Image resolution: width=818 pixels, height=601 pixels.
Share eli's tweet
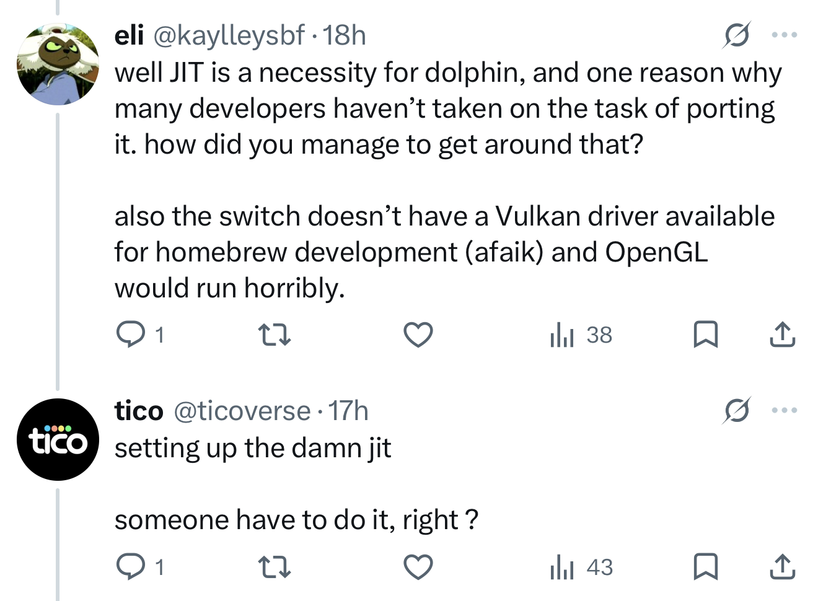tap(782, 335)
